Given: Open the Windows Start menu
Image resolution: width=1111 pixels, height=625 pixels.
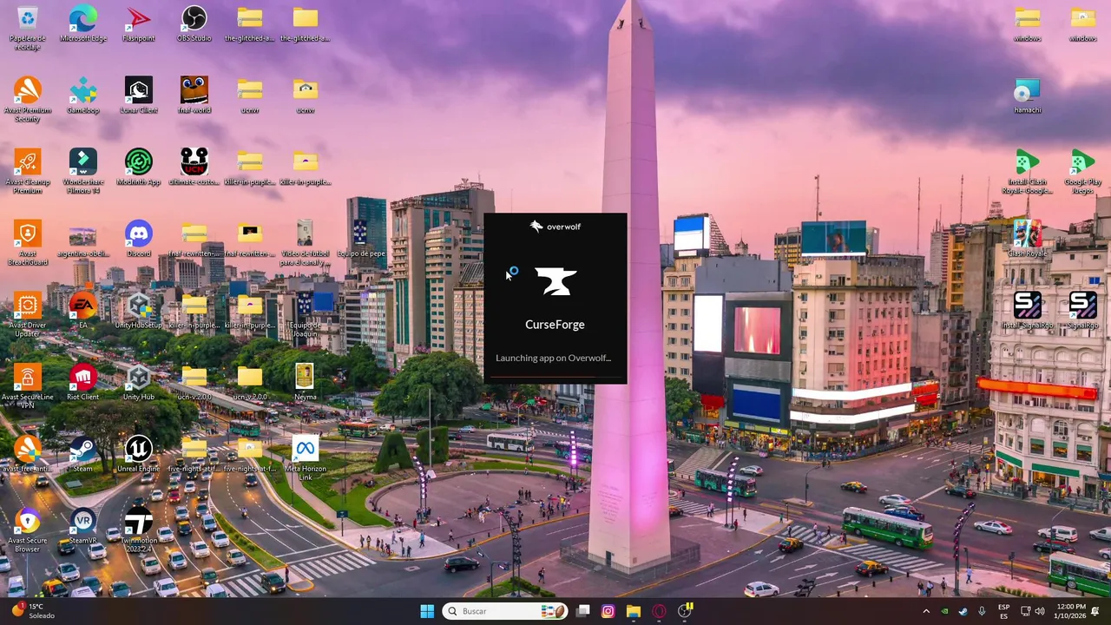Looking at the screenshot, I should pyautogui.click(x=427, y=611).
